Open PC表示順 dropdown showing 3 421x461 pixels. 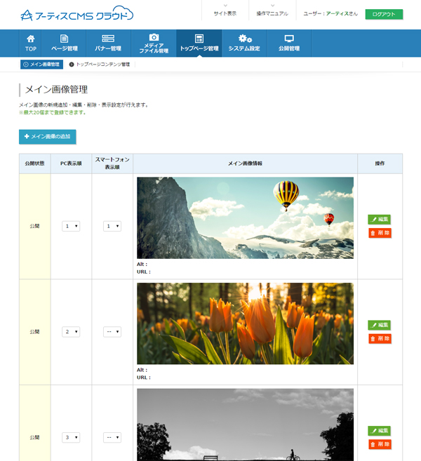(x=71, y=437)
